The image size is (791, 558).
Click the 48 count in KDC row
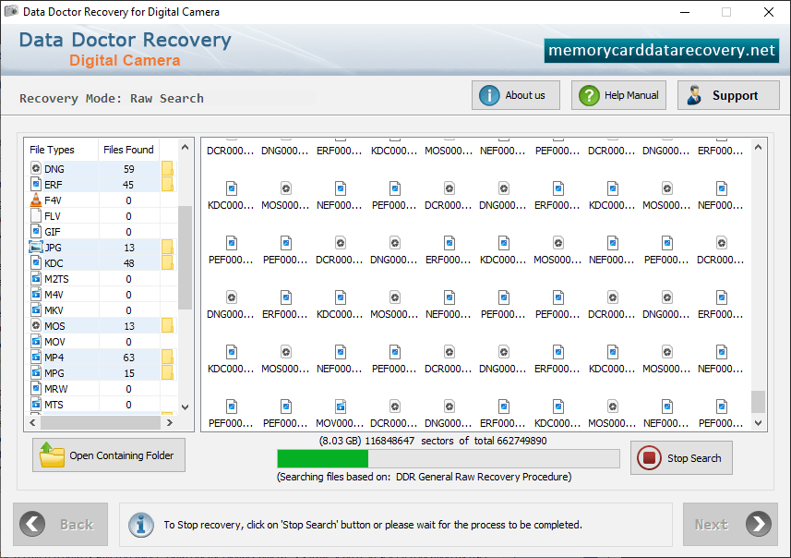pyautogui.click(x=129, y=263)
